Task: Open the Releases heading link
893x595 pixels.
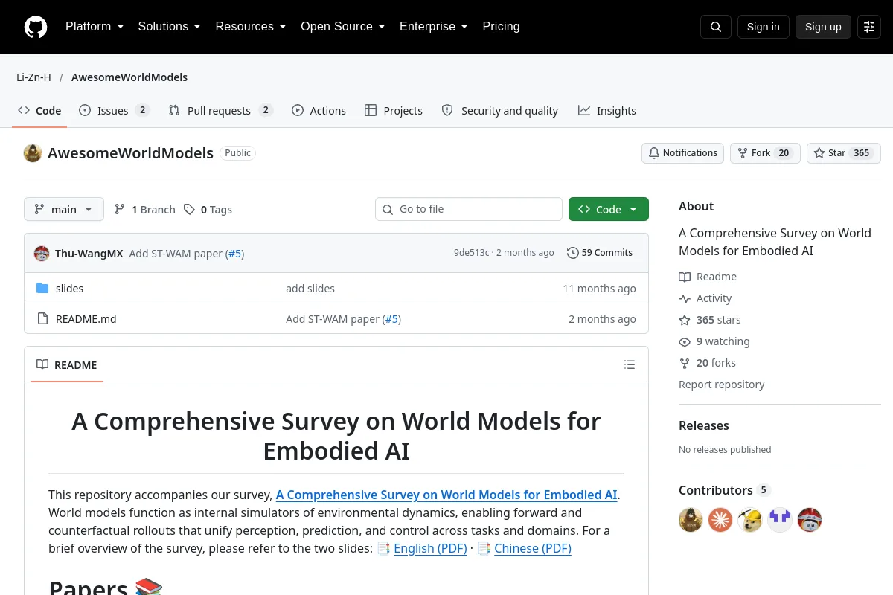Action: (x=704, y=425)
